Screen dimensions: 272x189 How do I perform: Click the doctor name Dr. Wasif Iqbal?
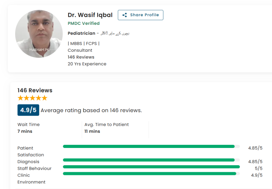90,15
